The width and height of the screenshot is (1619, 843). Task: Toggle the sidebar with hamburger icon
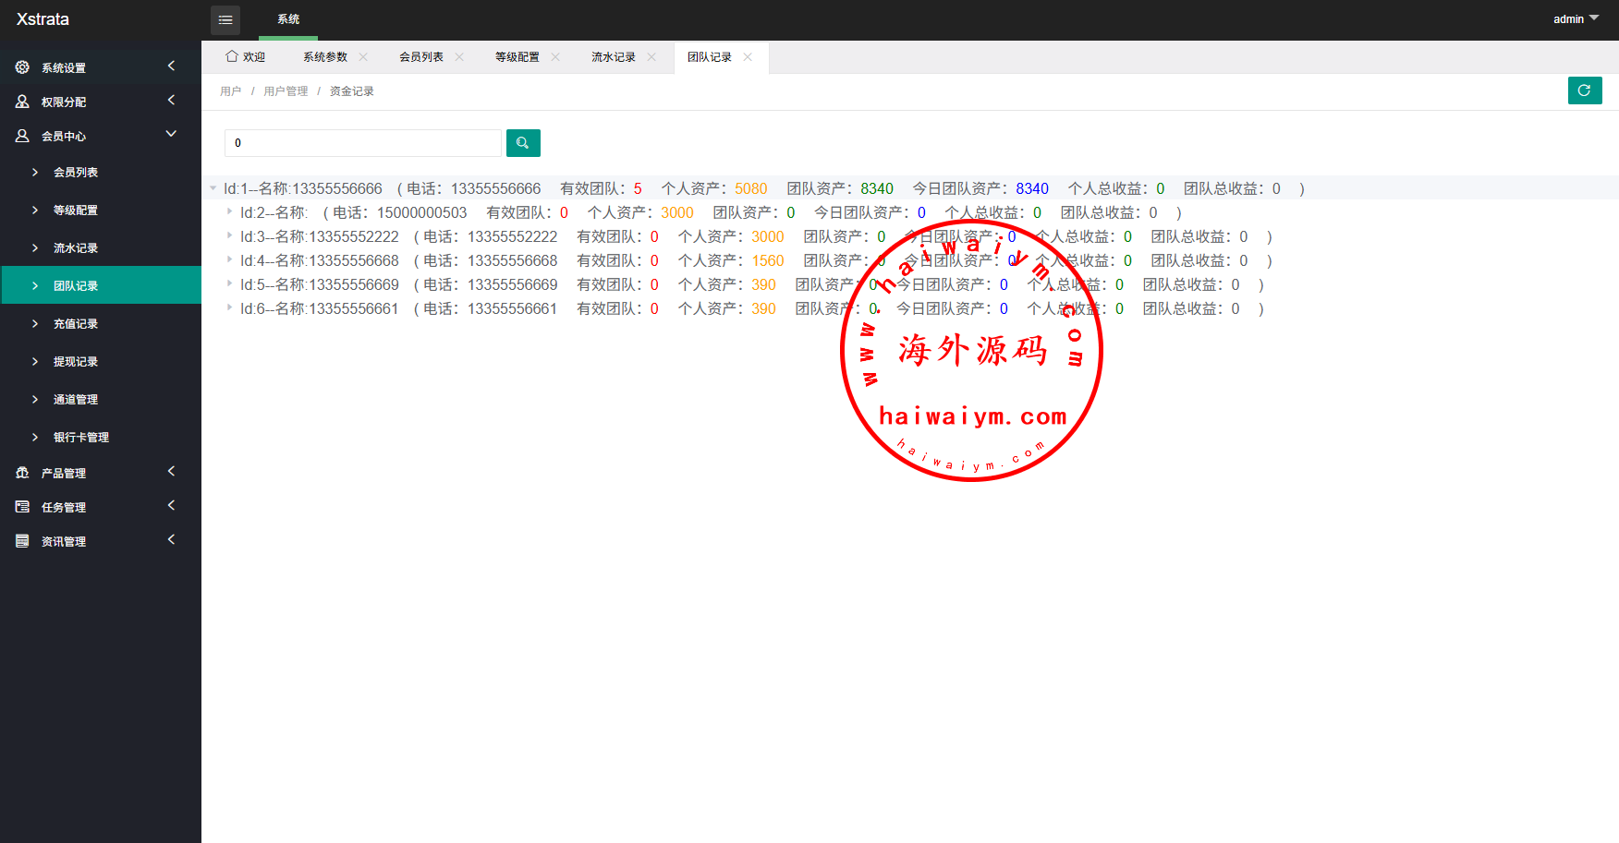point(225,19)
